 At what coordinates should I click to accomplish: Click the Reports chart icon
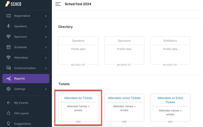click(x=9, y=78)
